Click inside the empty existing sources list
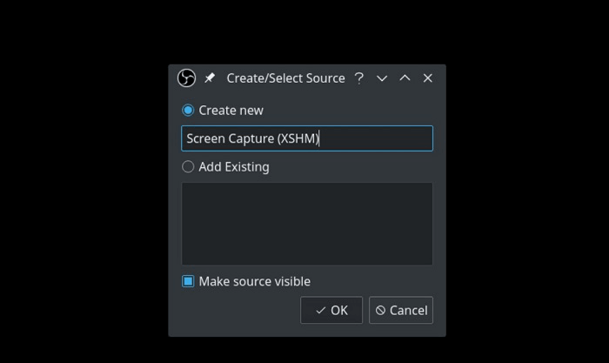609x363 pixels. [306, 224]
